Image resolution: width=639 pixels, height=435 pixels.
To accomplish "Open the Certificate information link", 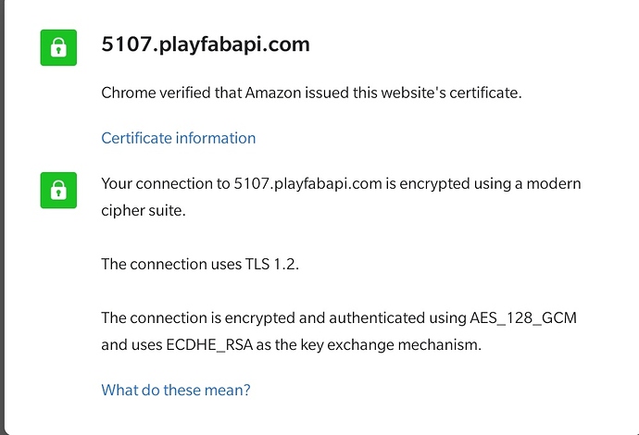I will [x=179, y=138].
